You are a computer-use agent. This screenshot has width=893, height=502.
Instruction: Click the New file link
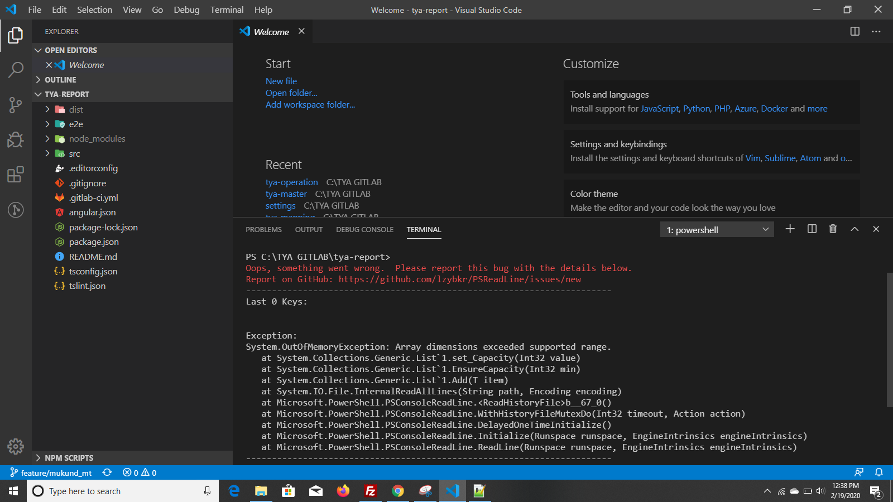(281, 81)
